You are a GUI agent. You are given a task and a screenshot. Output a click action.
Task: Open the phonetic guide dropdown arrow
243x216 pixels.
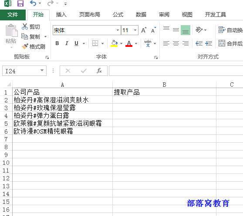(x=155, y=43)
